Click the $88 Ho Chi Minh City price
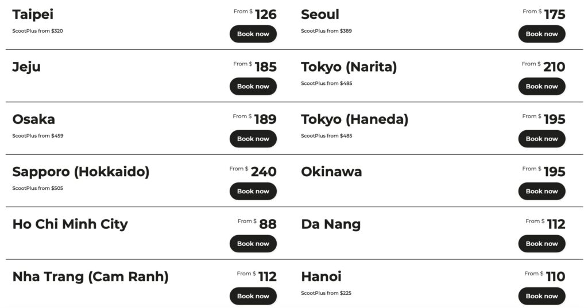The width and height of the screenshot is (588, 308). pos(267,224)
